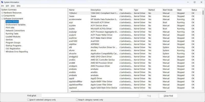
Task: Select System Summary in the tree
Action: click(x=9, y=10)
